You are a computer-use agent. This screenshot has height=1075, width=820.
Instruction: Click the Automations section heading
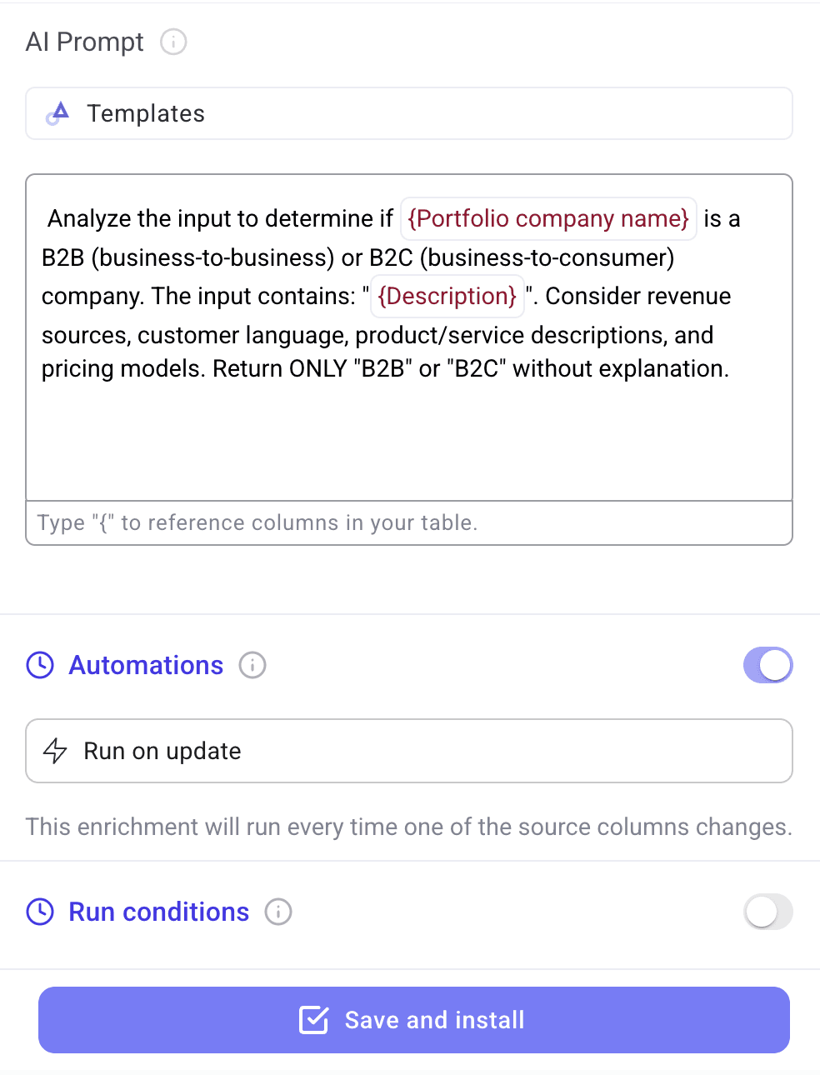[x=146, y=665]
